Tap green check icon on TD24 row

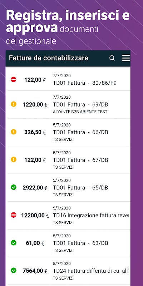(14, 271)
